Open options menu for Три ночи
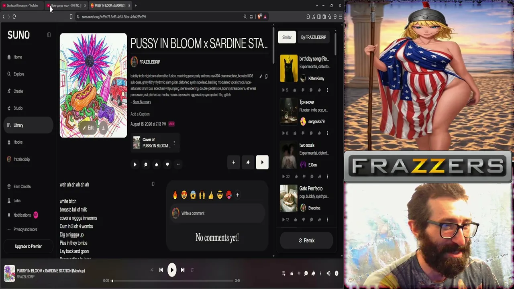The width and height of the screenshot is (514, 289). (327, 133)
